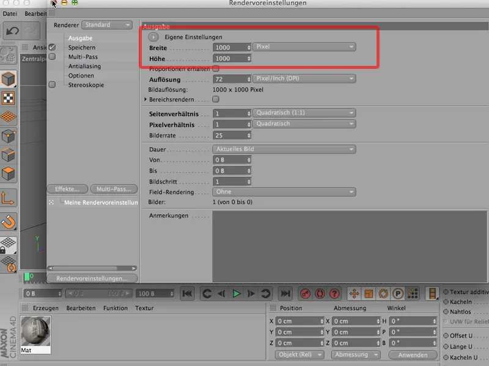Select Antialiasing in render settings list

coord(84,66)
